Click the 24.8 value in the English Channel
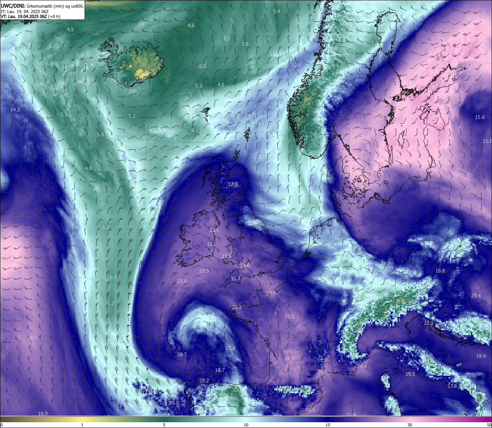 (271, 293)
